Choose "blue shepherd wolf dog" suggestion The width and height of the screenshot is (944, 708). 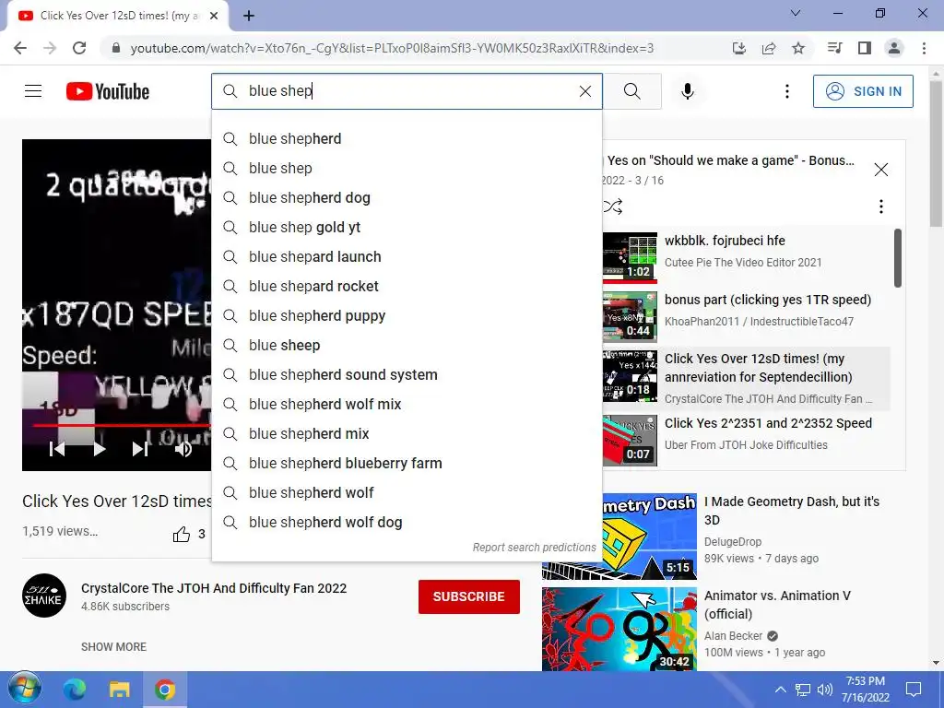(407, 522)
